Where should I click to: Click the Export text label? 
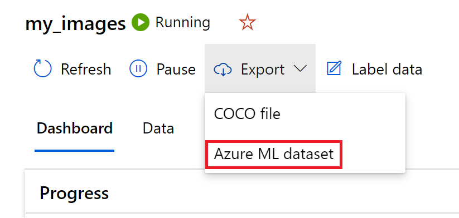263,70
